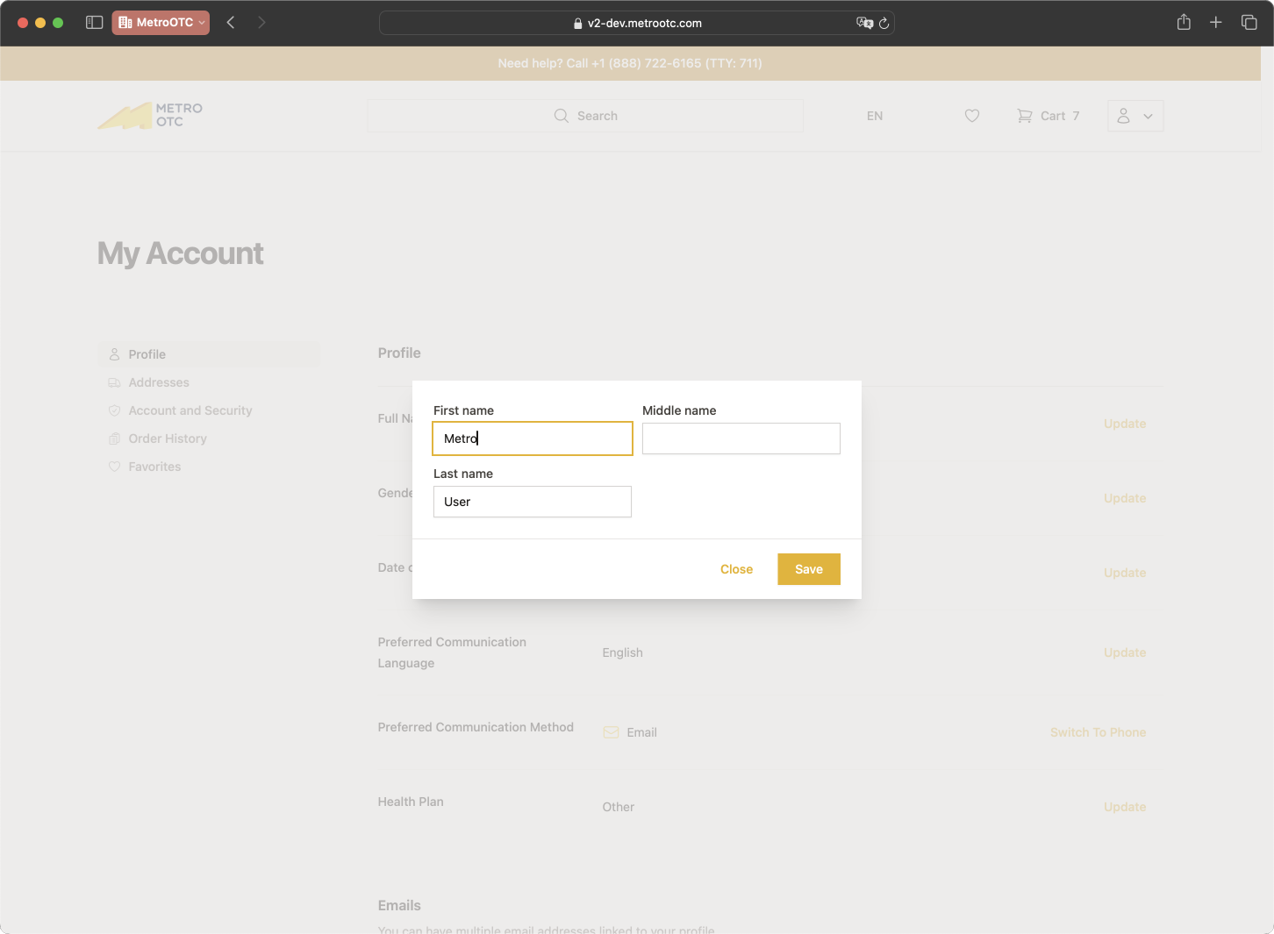Focus the Last name field
This screenshot has height=934, width=1274.
click(532, 502)
